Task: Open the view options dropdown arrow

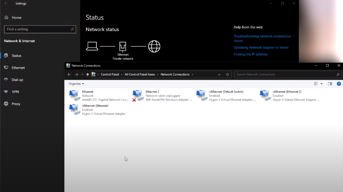Action: click(x=321, y=84)
